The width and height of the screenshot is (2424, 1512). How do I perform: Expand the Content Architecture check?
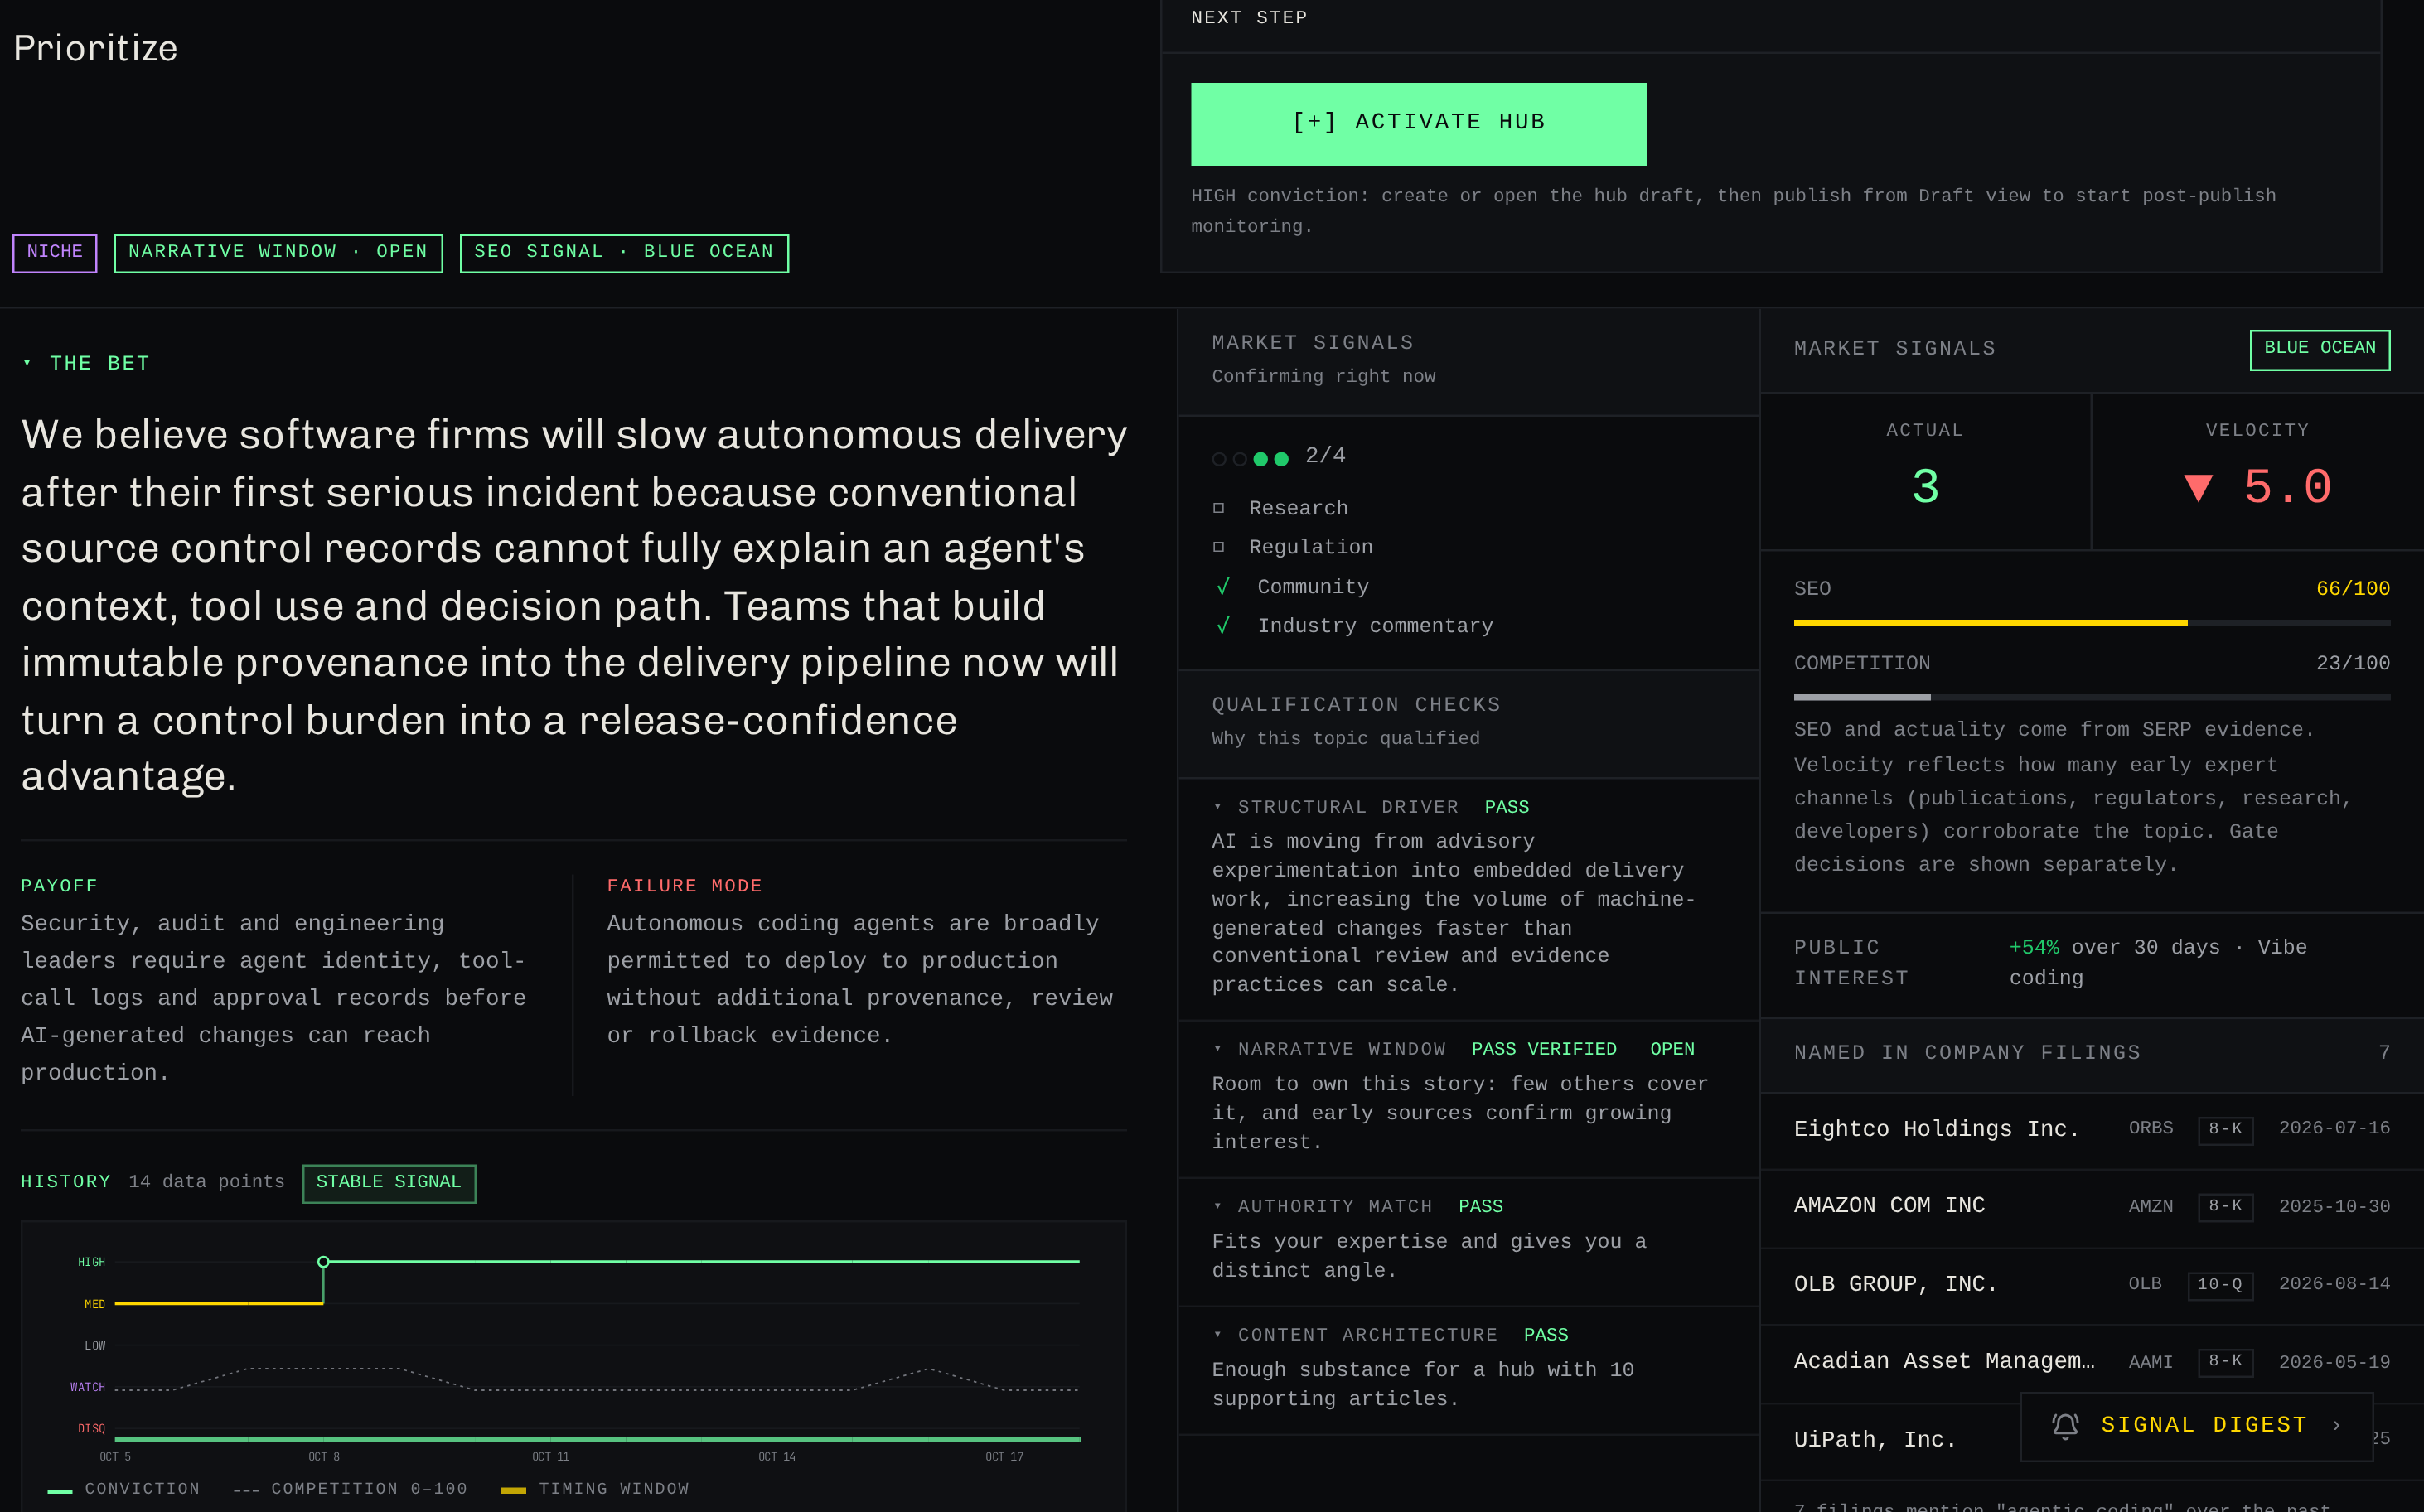1217,1335
